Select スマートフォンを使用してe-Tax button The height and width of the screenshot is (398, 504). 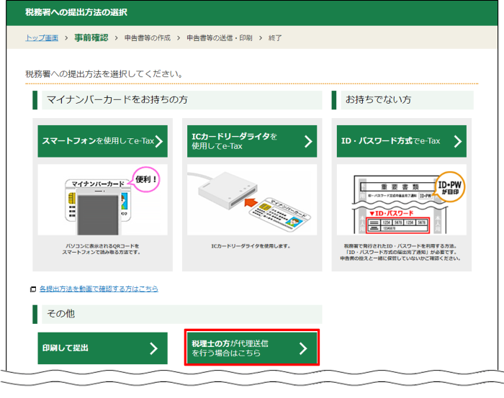[x=102, y=141]
